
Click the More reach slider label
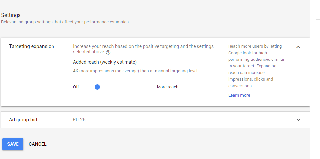coord(167,87)
